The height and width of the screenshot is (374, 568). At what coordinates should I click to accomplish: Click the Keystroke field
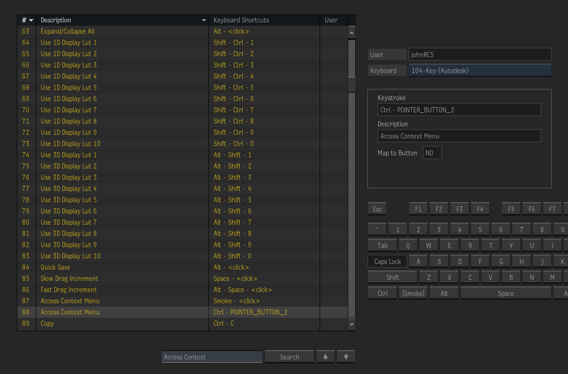[x=459, y=110]
